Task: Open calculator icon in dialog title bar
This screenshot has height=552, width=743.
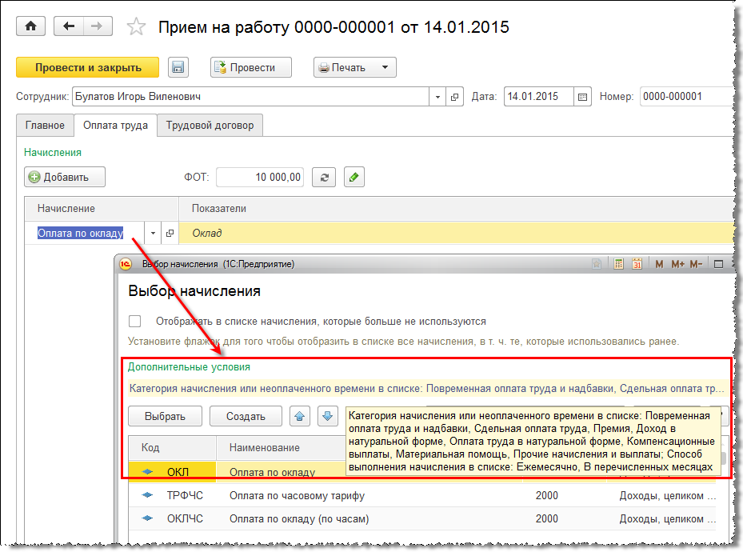Action: pyautogui.click(x=617, y=264)
